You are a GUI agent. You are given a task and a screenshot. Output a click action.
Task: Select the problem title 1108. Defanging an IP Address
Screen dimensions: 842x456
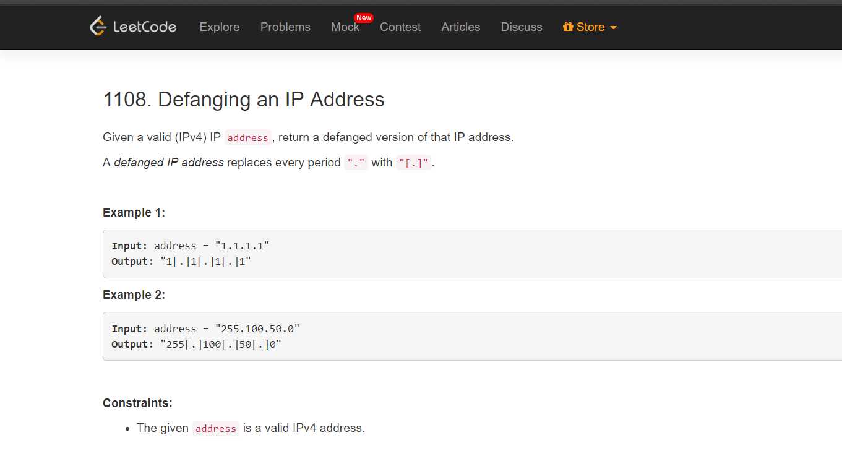point(244,100)
